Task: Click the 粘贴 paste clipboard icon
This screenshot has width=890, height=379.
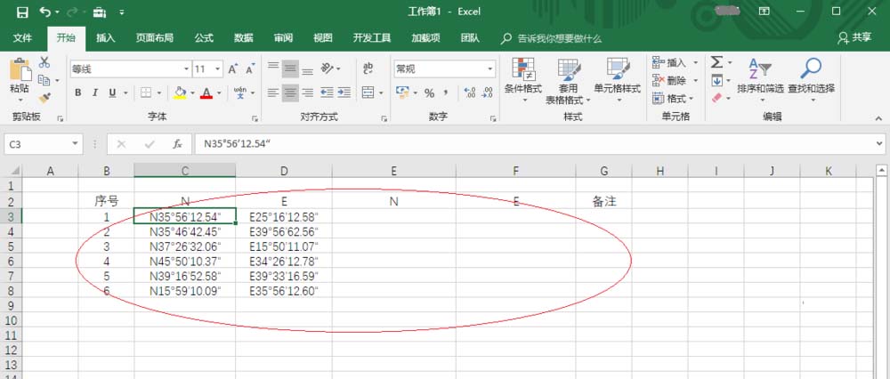Action: pos(20,69)
